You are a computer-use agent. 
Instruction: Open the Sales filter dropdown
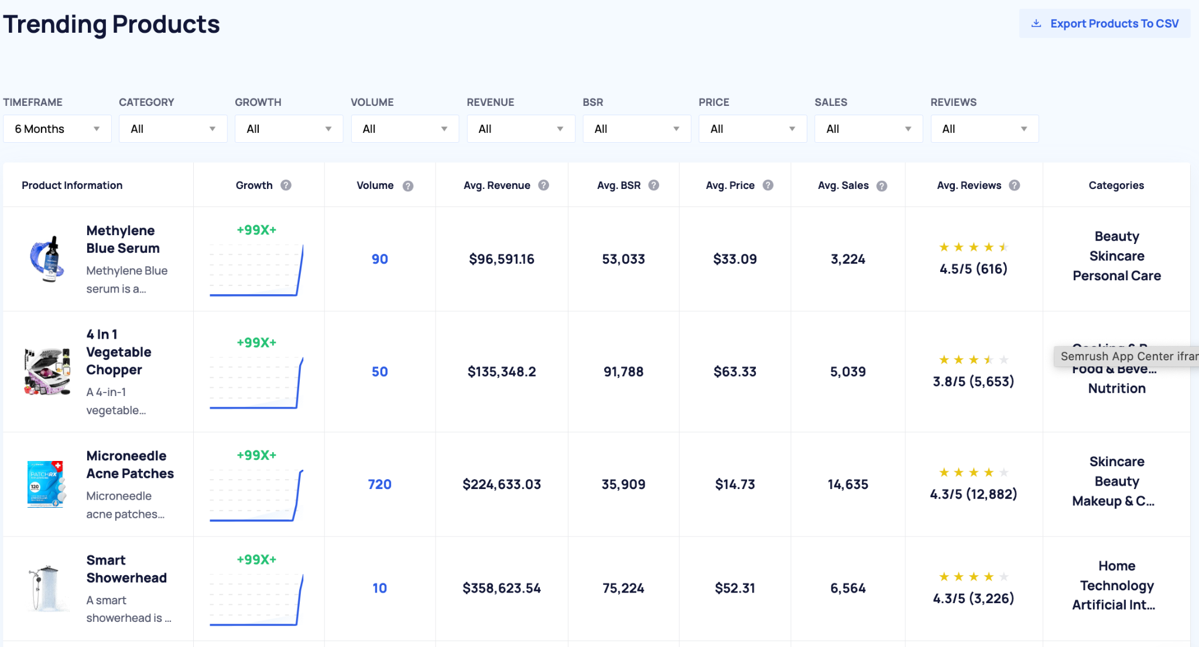pyautogui.click(x=869, y=129)
